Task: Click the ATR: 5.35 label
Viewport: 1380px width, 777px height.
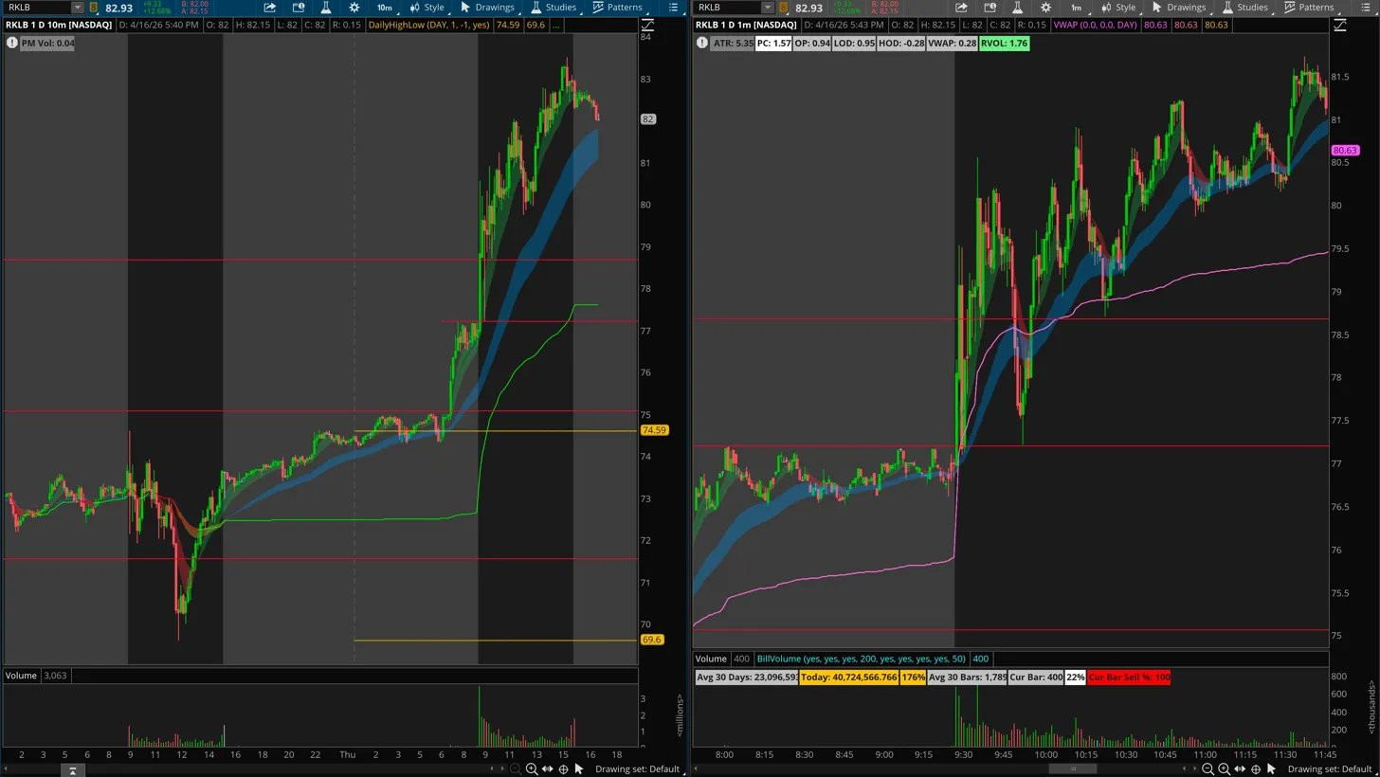Action: [734, 44]
